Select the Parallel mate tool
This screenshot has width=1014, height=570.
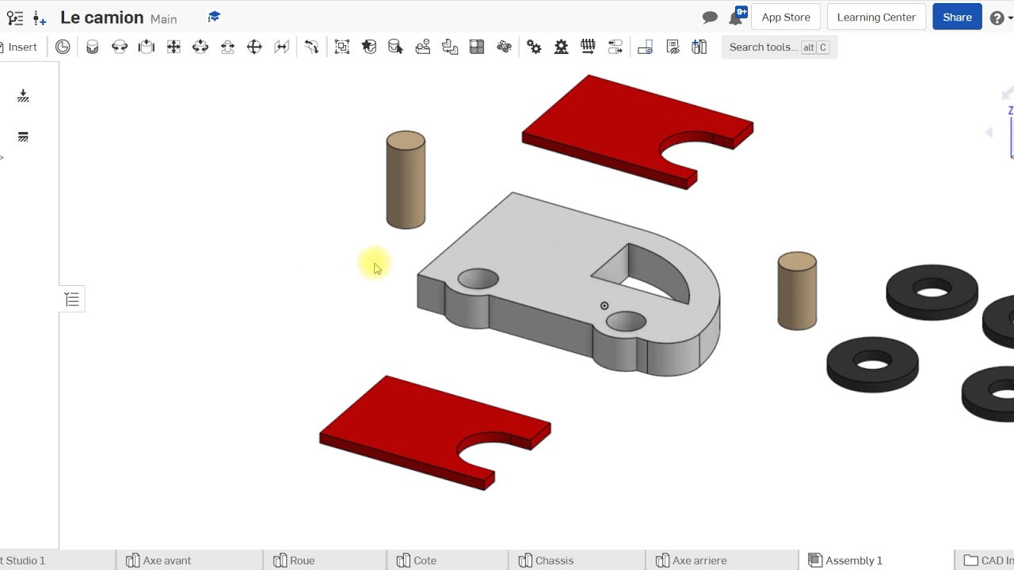click(x=281, y=47)
